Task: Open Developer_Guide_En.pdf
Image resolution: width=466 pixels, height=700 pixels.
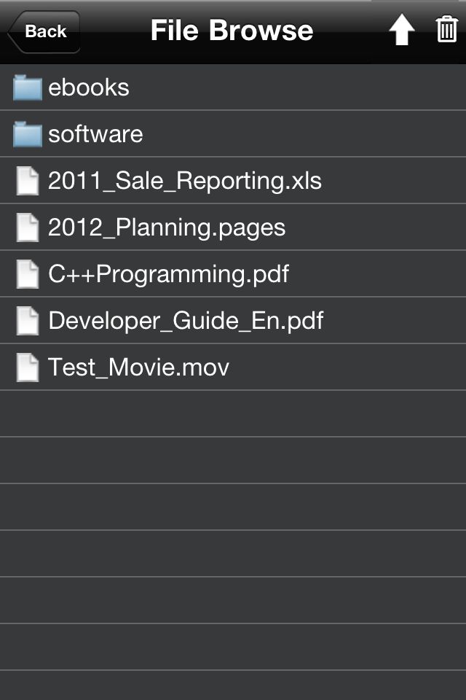Action: point(233,320)
